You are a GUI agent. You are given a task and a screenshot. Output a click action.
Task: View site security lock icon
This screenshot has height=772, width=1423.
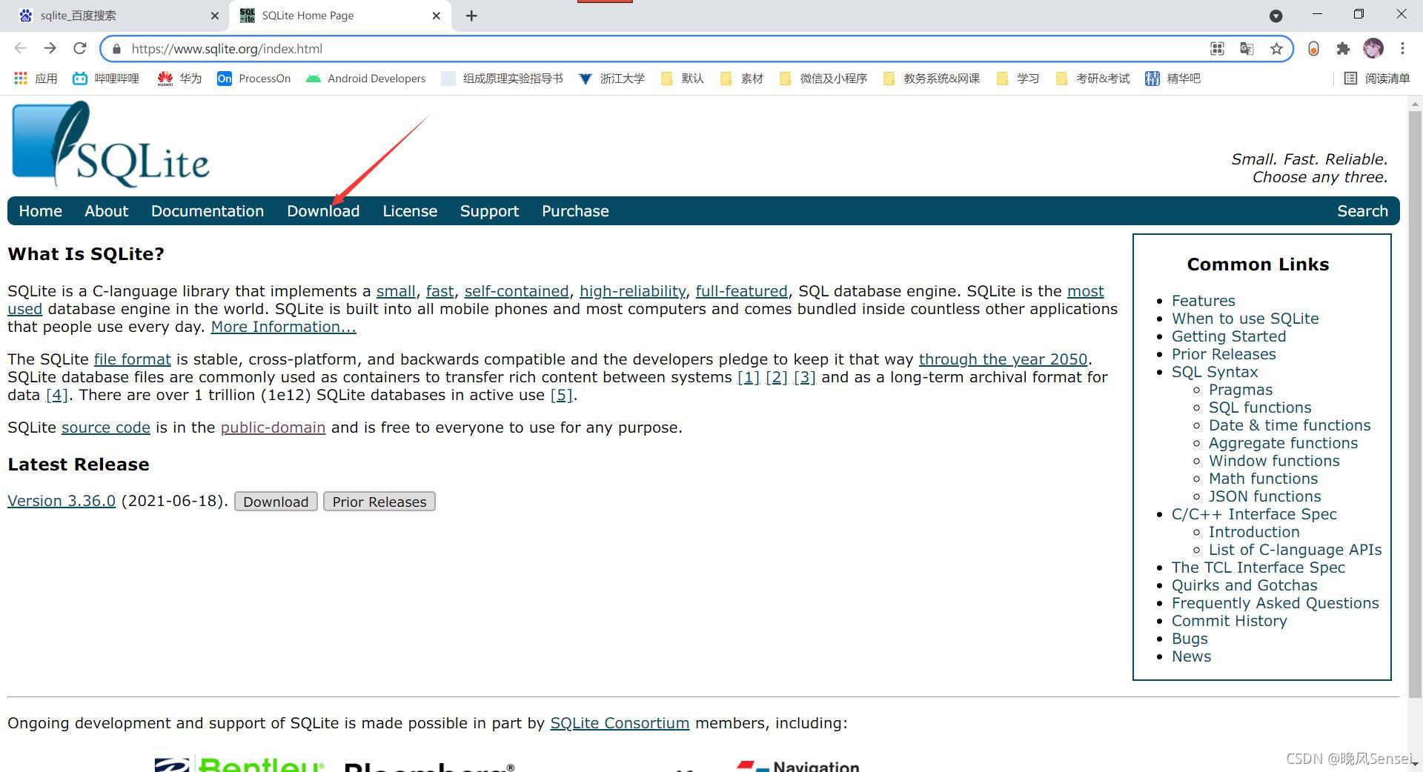coord(116,49)
